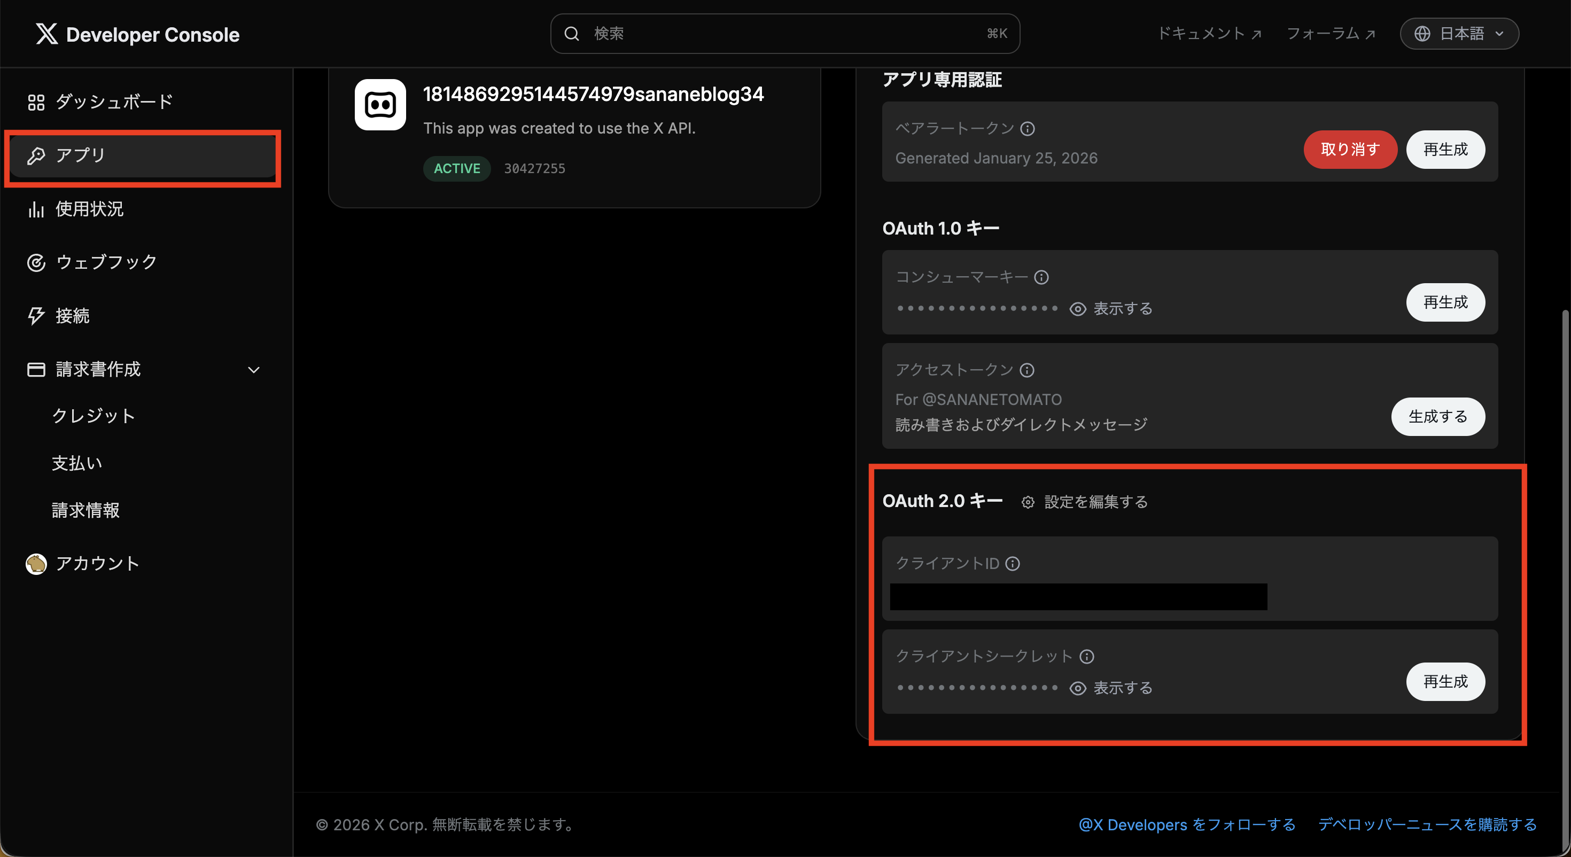Image resolution: width=1571 pixels, height=857 pixels.
Task: Open the ダッシュボード sidebar item
Action: pos(114,102)
